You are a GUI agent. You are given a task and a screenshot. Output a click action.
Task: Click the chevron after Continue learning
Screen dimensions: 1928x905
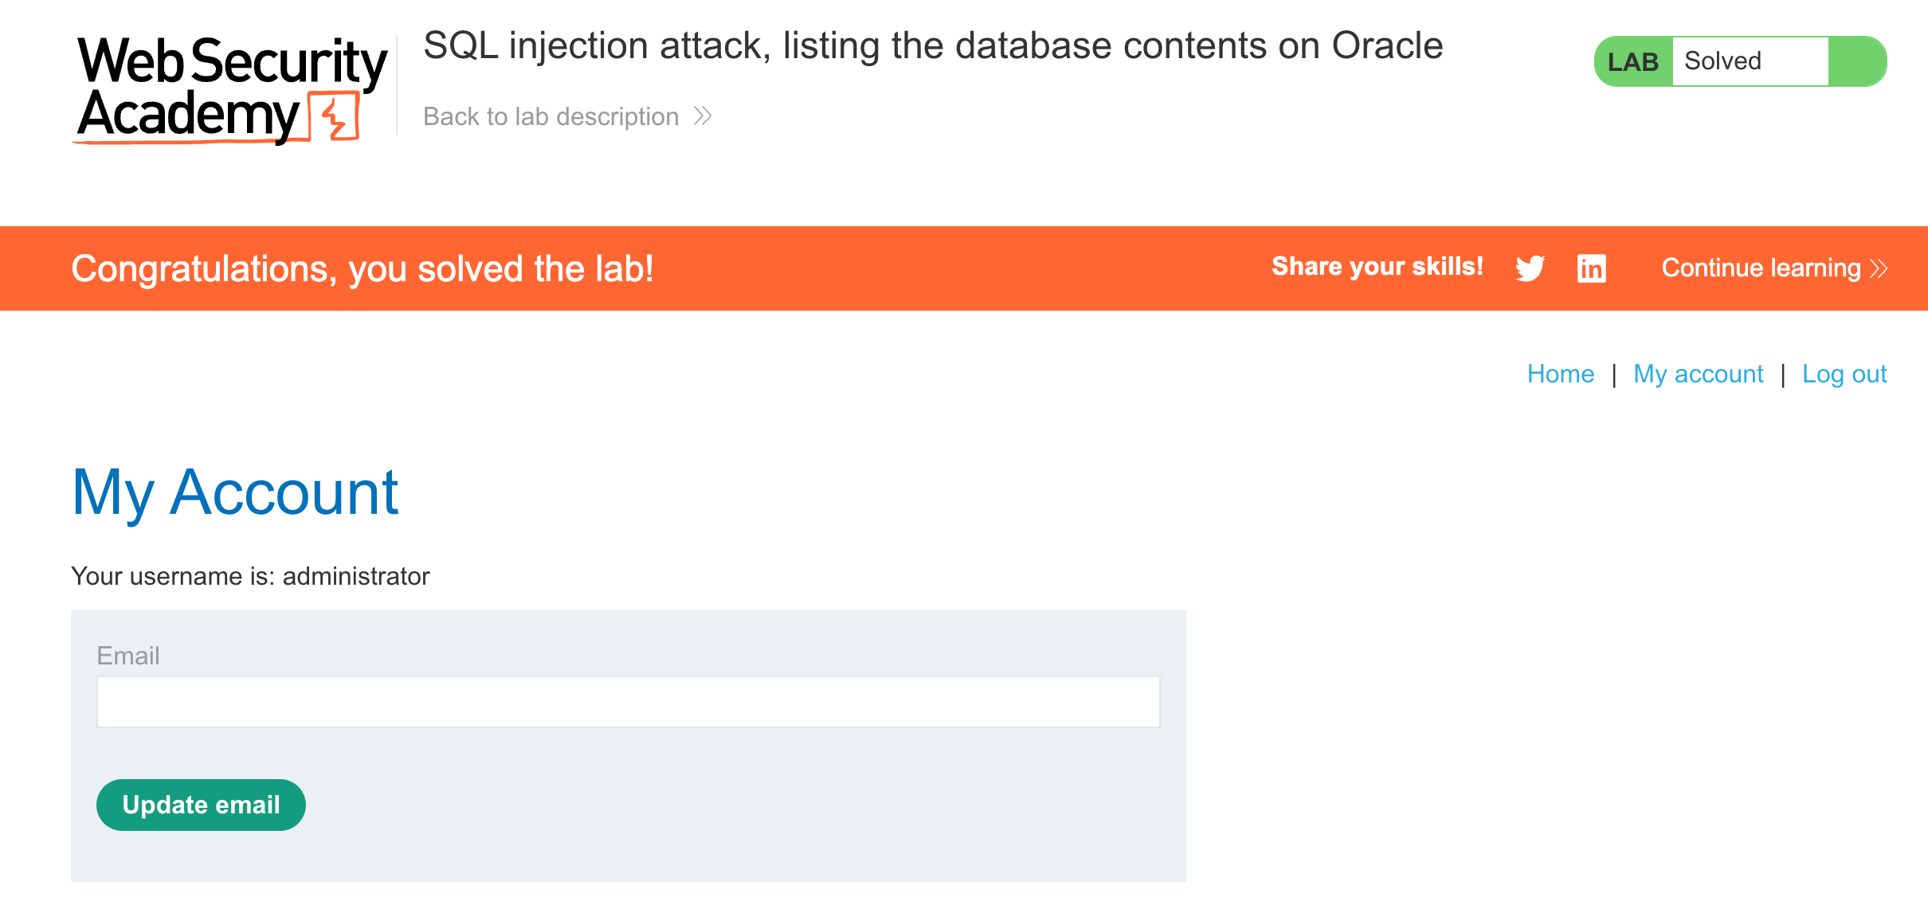(x=1879, y=268)
